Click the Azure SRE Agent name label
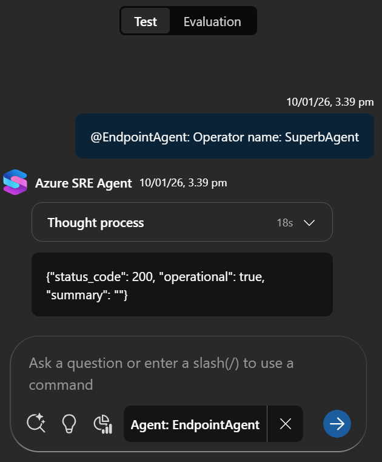This screenshot has width=382, height=462. 84,183
